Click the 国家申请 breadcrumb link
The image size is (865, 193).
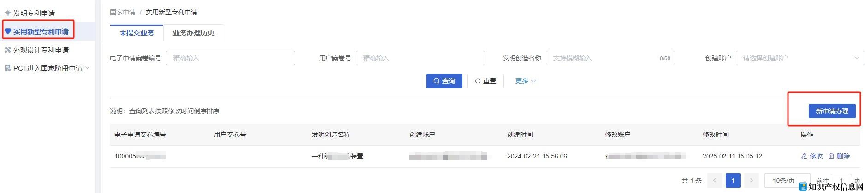pyautogui.click(x=123, y=12)
